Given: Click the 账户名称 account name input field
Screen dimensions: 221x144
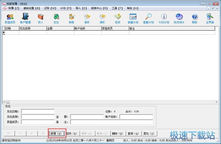Looking at the screenshot, I should coord(136,117).
